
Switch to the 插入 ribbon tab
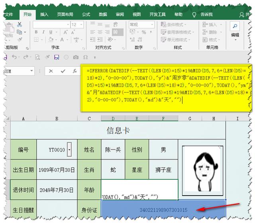coord(44,14)
